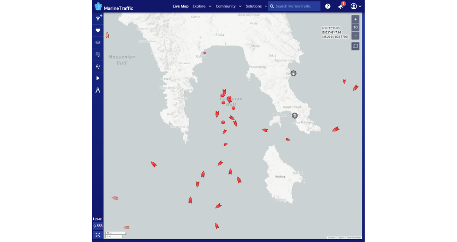Select the distance measuring compass tool
The width and height of the screenshot is (457, 242).
(98, 90)
